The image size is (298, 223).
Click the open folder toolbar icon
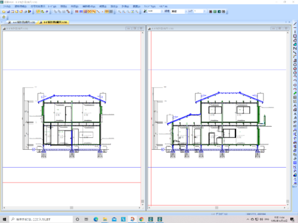[x=4, y=11]
